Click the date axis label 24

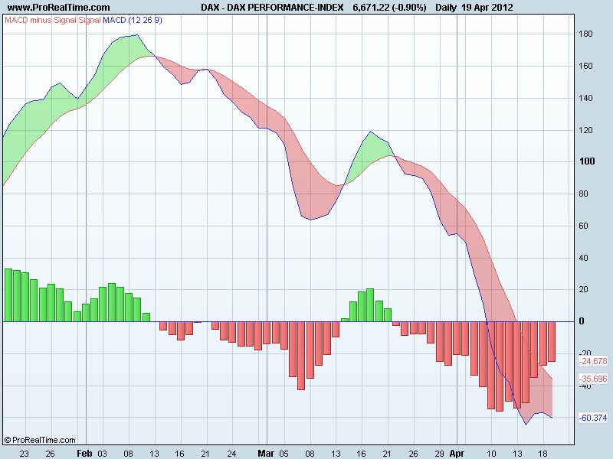coord(232,454)
